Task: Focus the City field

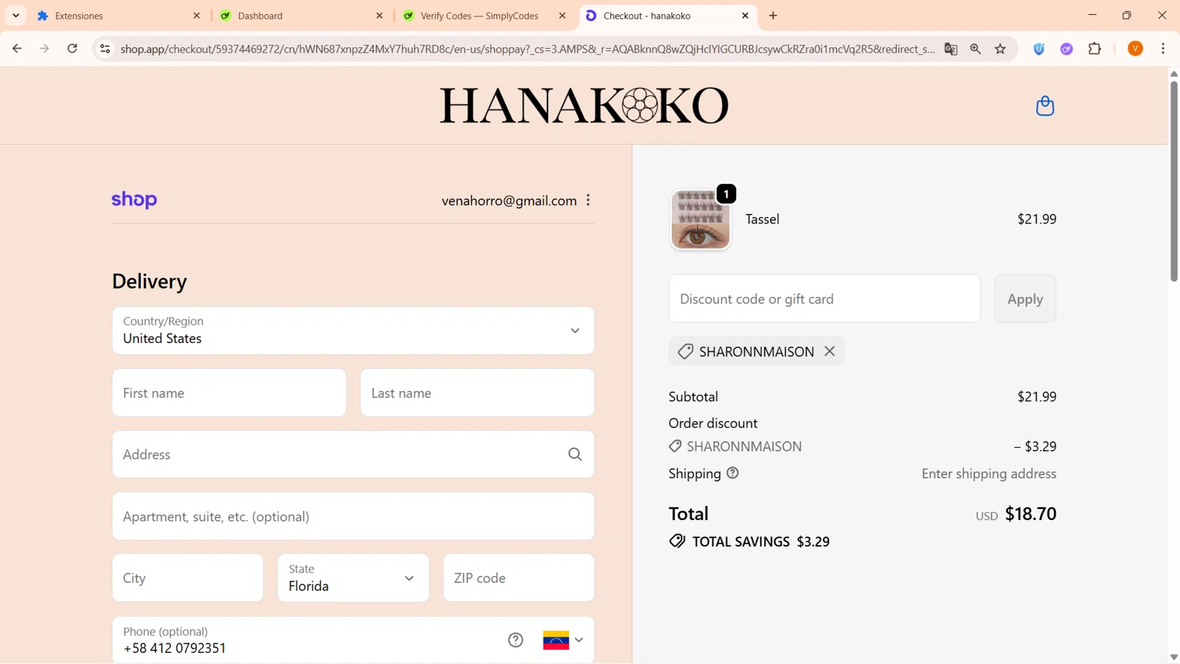Action: point(187,578)
